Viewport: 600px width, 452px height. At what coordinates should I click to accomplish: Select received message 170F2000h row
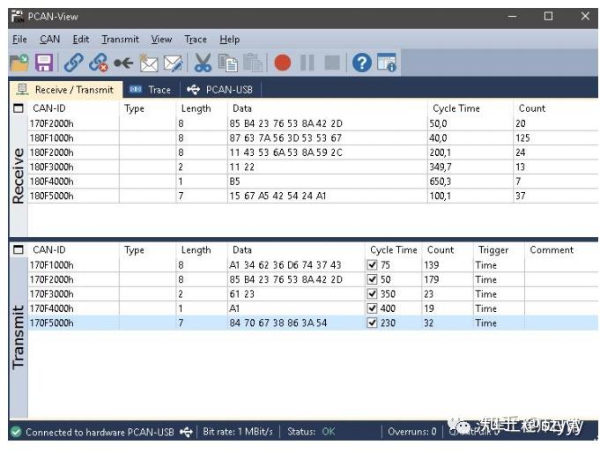tap(313, 123)
